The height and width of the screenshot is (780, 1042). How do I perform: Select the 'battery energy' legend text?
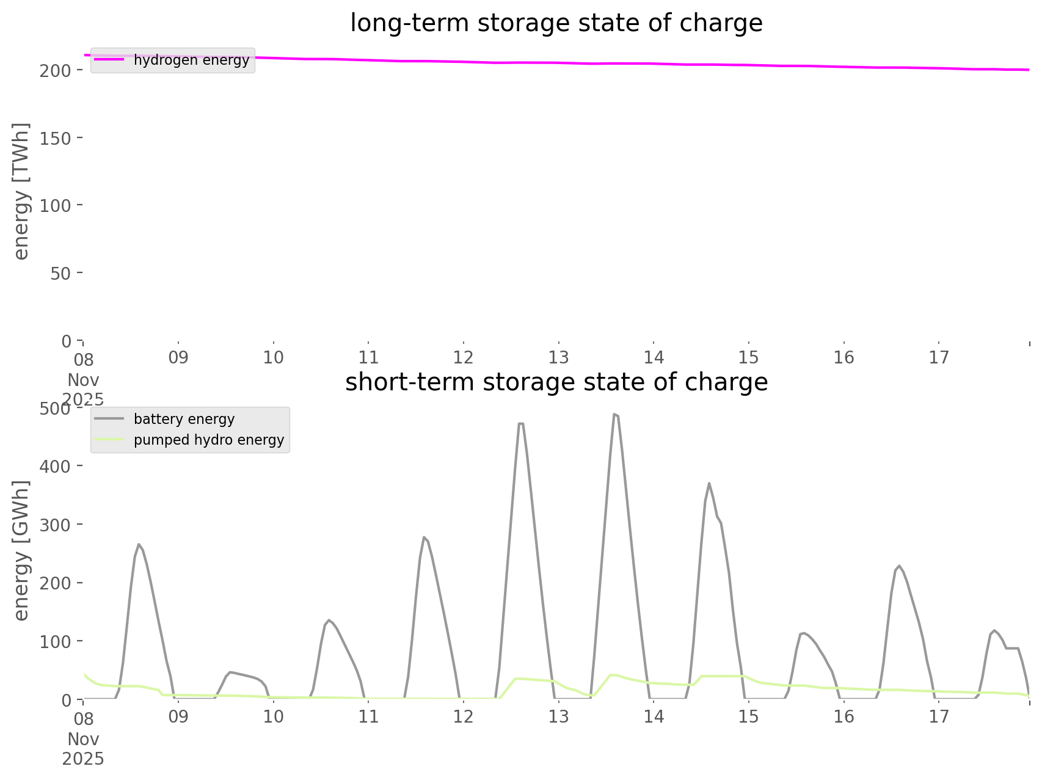[x=184, y=419]
